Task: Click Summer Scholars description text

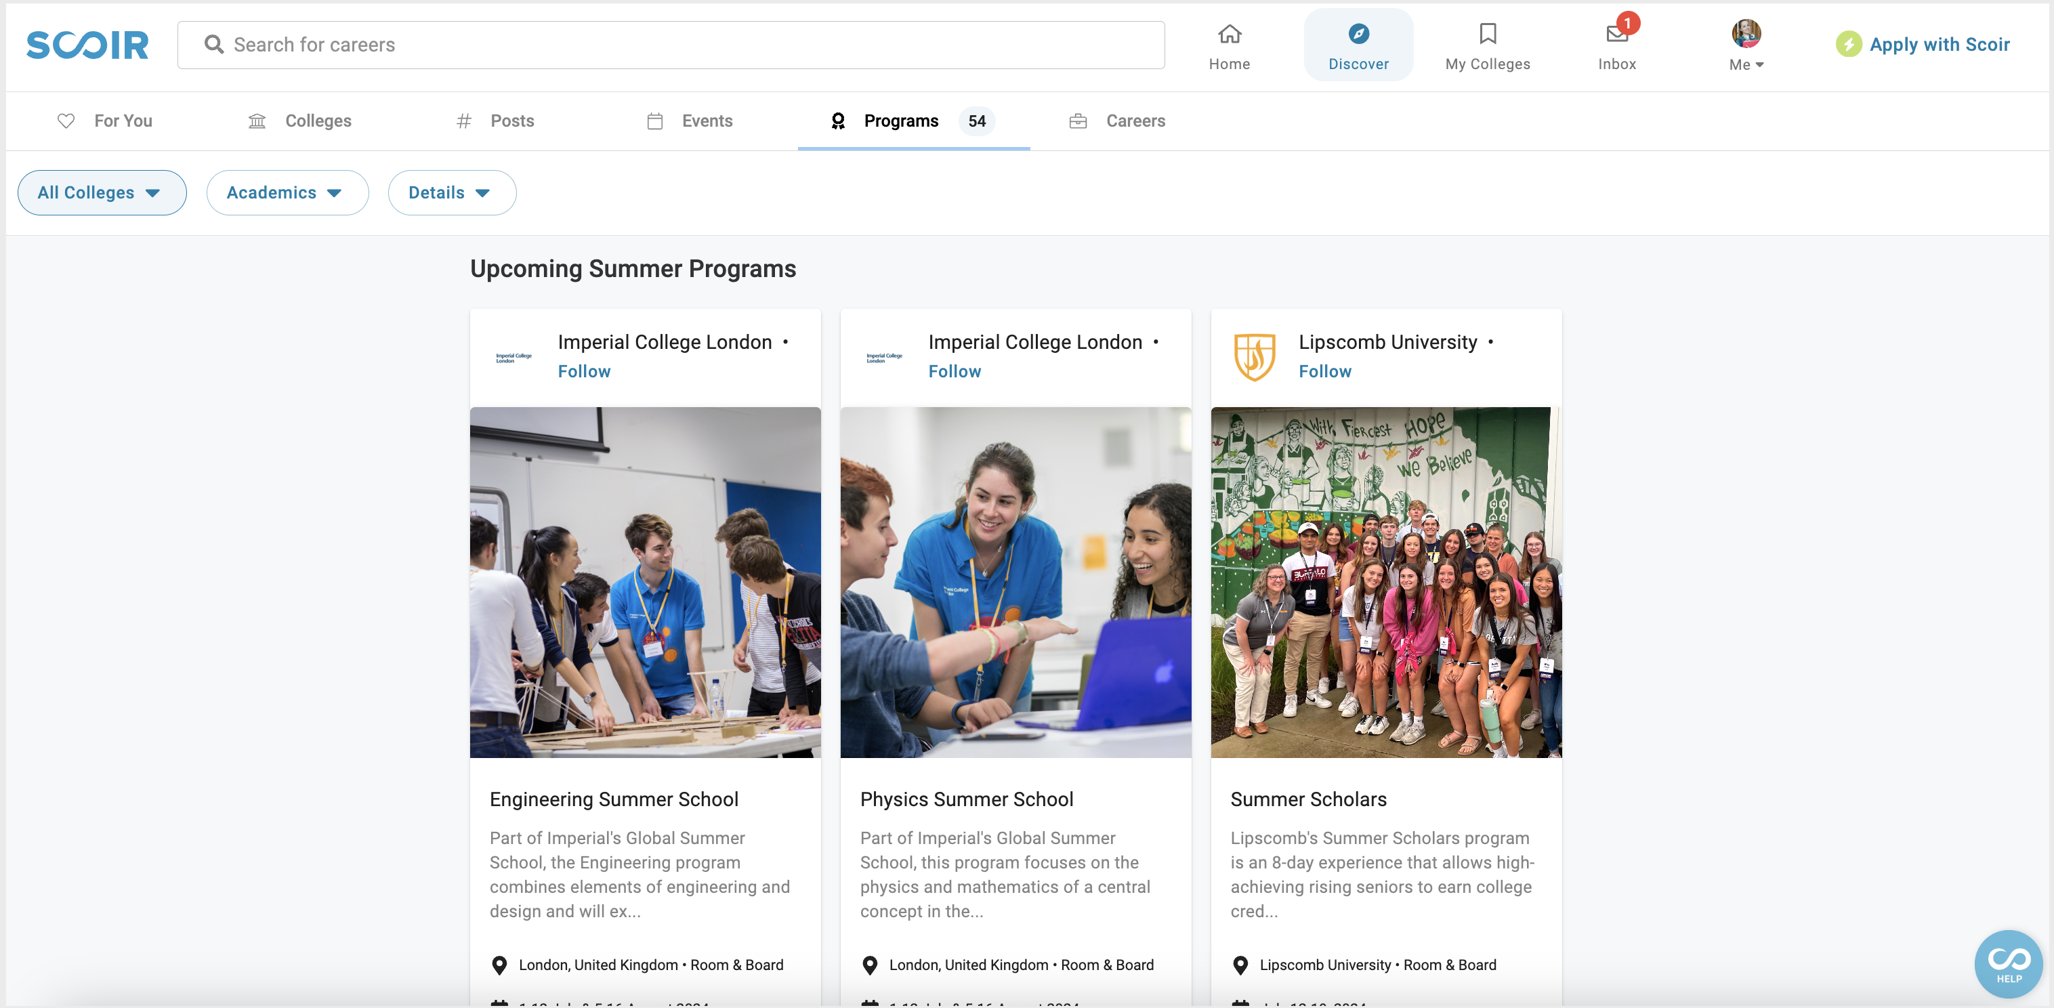Action: coord(1382,875)
